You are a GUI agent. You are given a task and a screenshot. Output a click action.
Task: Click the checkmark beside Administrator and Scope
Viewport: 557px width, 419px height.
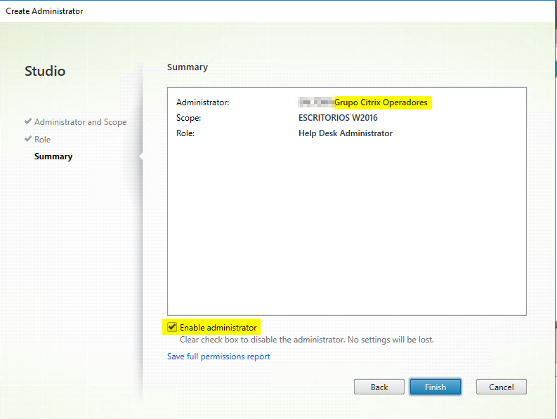(28, 121)
